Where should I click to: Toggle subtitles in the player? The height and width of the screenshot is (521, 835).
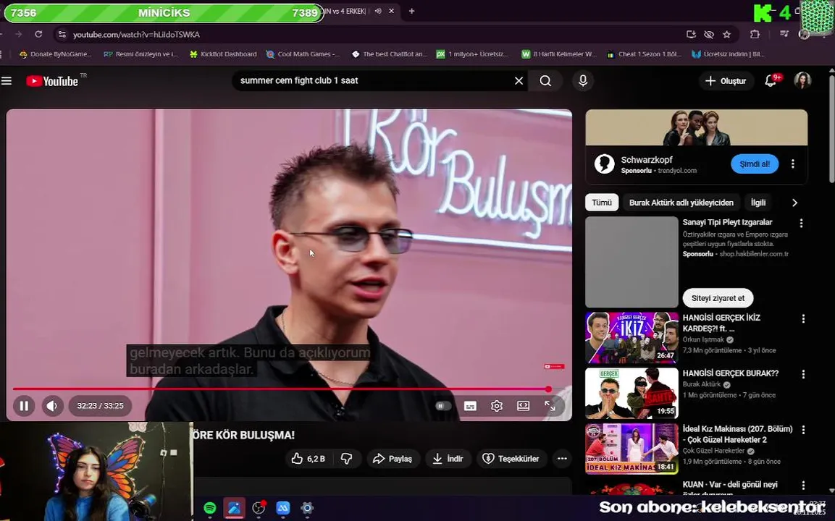470,406
